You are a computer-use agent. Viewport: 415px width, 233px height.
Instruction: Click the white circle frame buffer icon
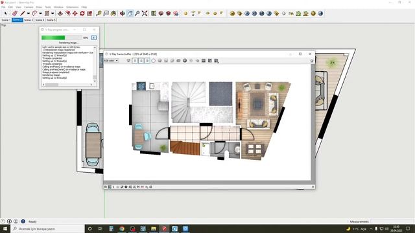[154, 61]
